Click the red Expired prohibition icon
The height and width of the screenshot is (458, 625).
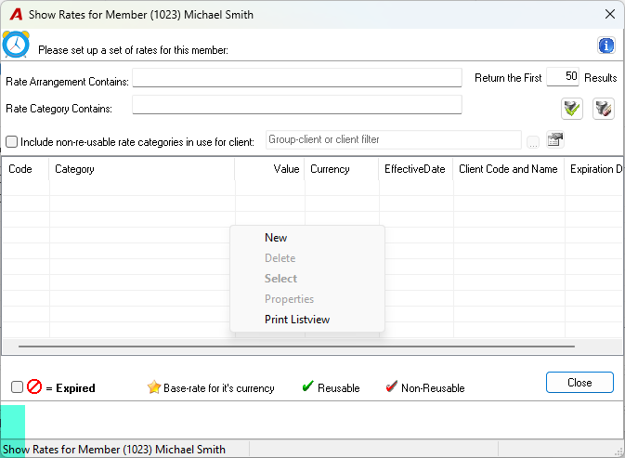coord(34,386)
